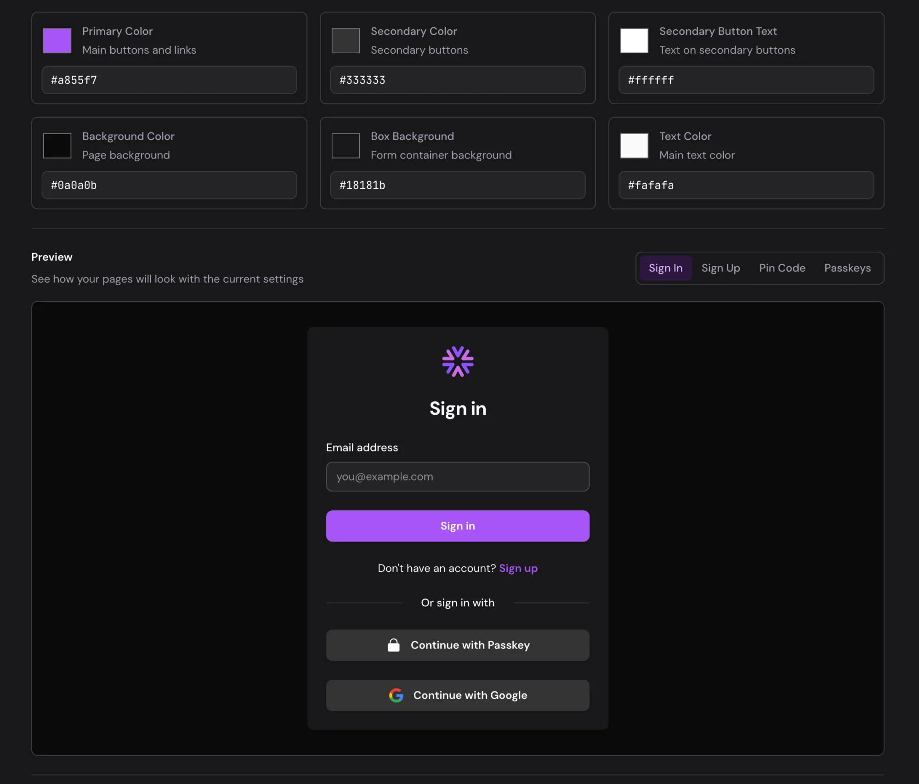919x784 pixels.
Task: Edit the #333333 hex field
Action: coord(458,80)
